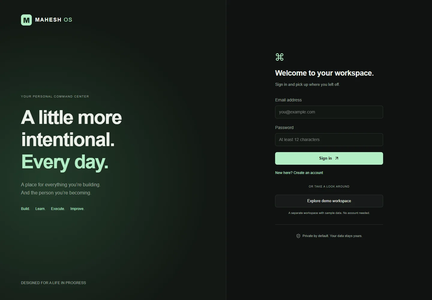Click the word 'Execute.'

coord(58,209)
